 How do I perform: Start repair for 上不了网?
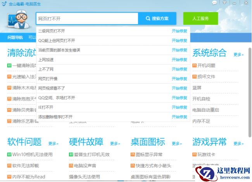point(180,69)
